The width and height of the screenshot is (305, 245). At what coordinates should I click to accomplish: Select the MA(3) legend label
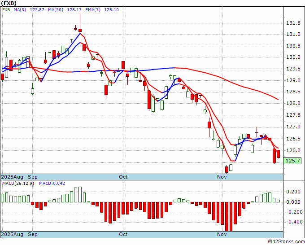pyautogui.click(x=20, y=10)
